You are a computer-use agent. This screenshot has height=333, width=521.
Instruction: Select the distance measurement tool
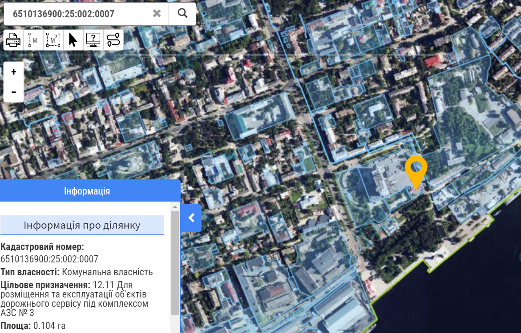(x=33, y=40)
